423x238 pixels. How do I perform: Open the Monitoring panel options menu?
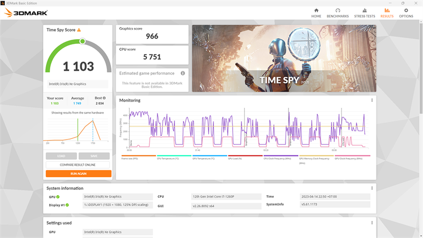pos(372,100)
